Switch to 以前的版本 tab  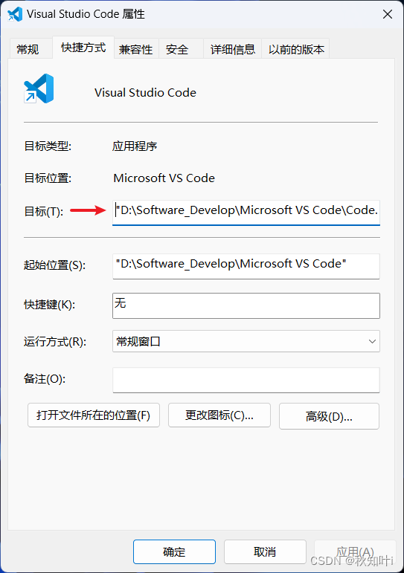coord(296,49)
